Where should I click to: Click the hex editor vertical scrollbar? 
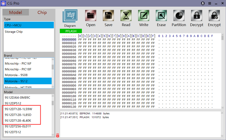pos(222,71)
